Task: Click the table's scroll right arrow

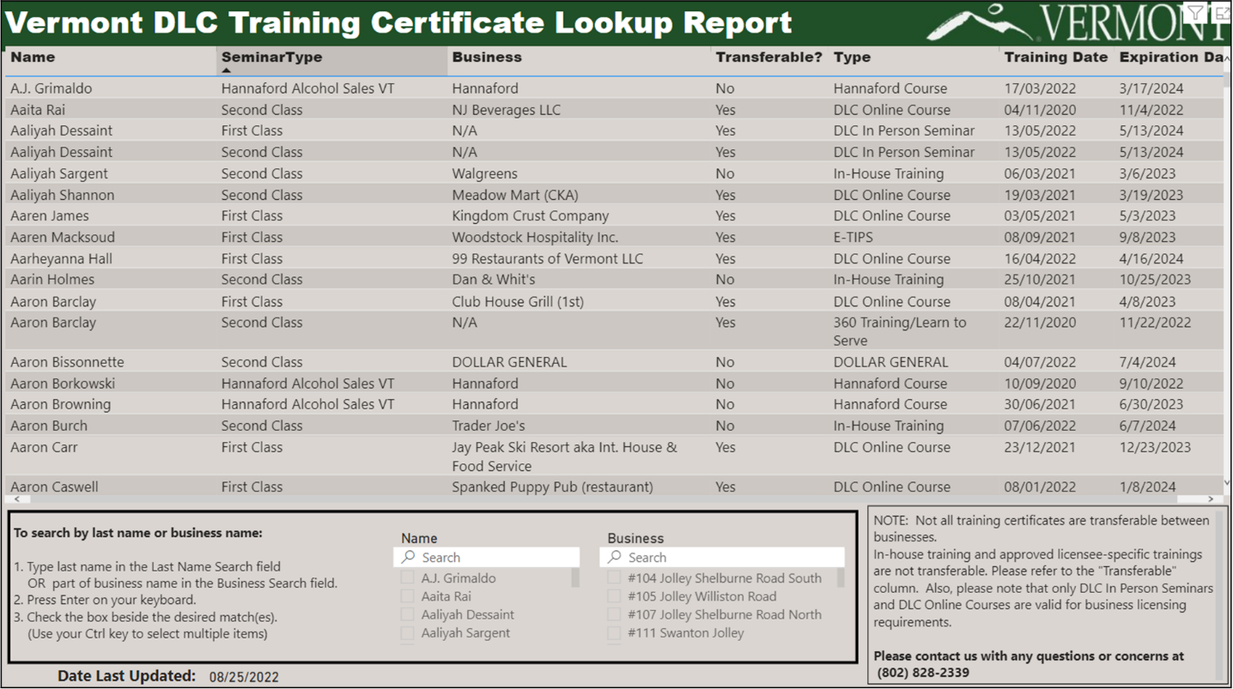Action: (x=1212, y=499)
